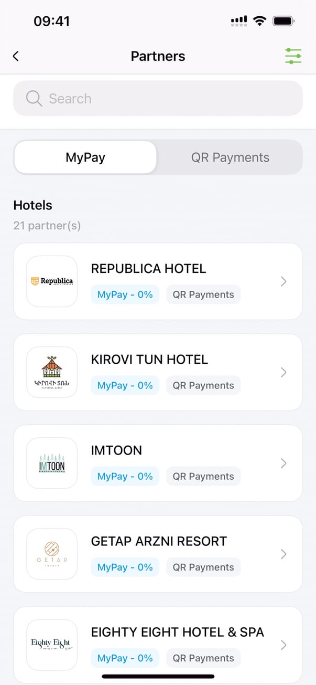Open Kirovi Tun Hotel chevron
The width and height of the screenshot is (316, 685).
coord(284,372)
